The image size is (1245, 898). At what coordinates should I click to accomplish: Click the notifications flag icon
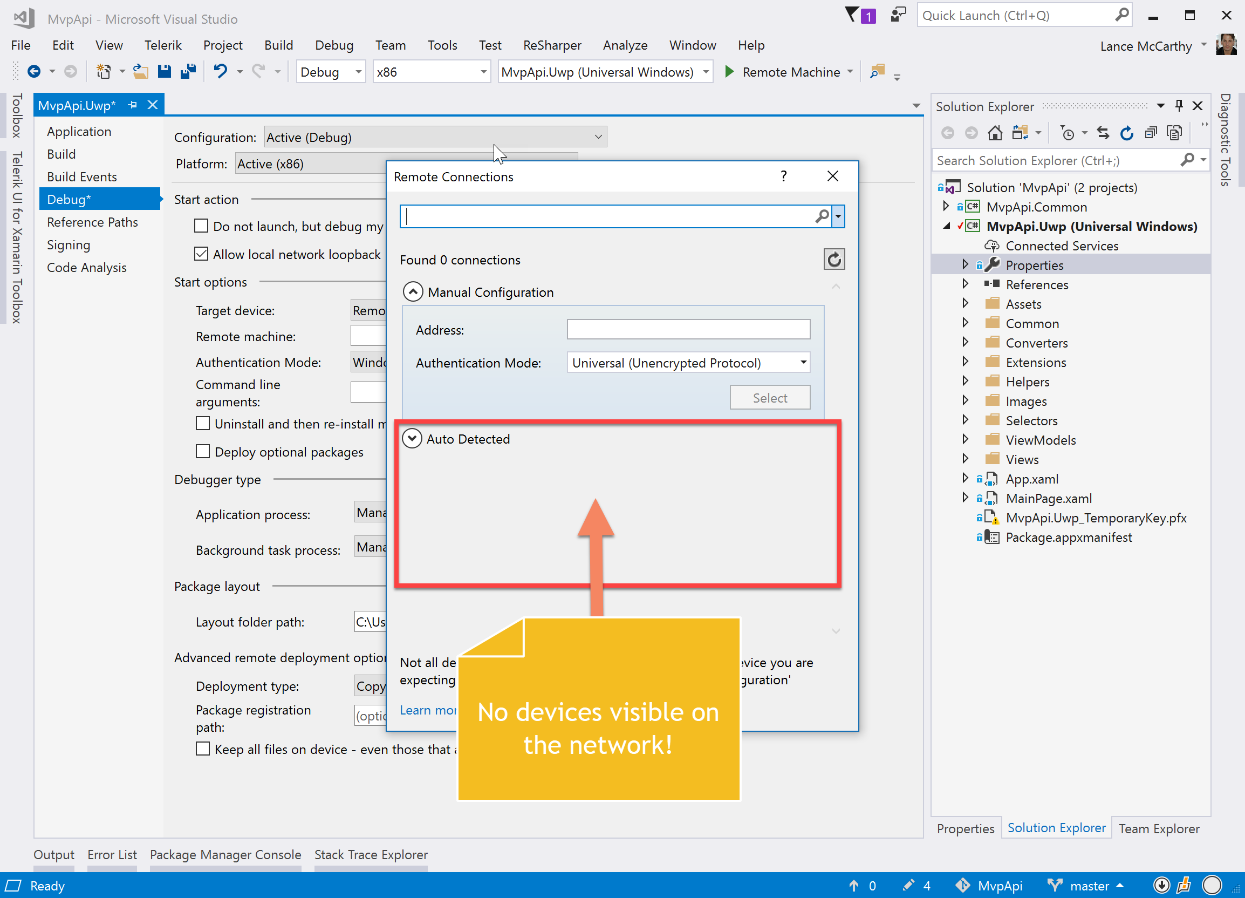pyautogui.click(x=852, y=15)
